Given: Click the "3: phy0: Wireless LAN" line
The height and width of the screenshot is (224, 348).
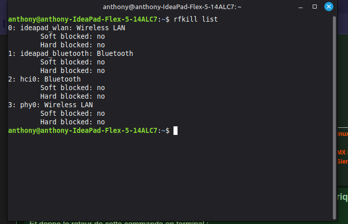Looking at the screenshot, I should pyautogui.click(x=50, y=105).
